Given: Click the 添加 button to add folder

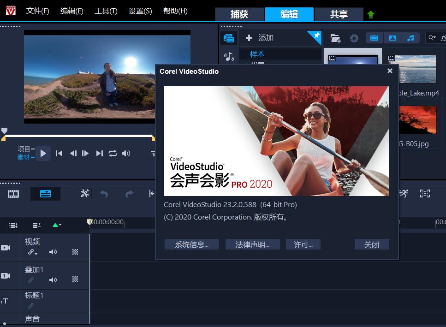Looking at the screenshot, I should [x=259, y=38].
